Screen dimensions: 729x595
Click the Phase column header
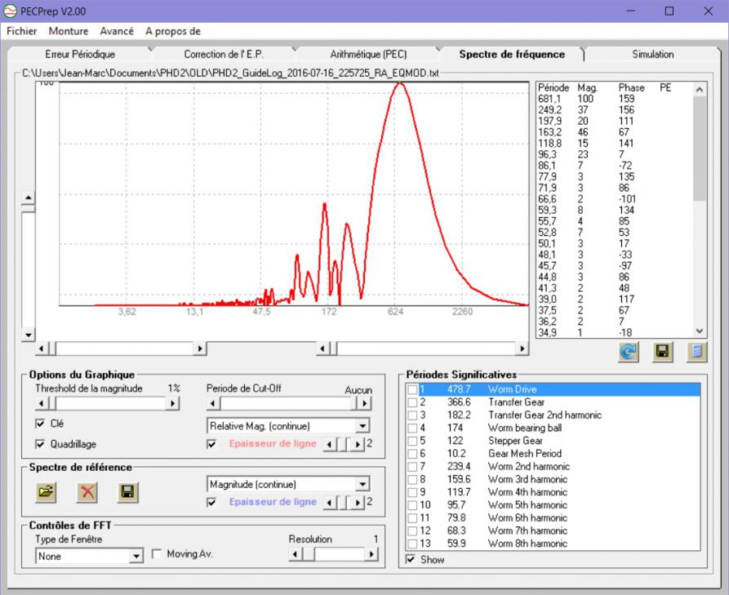(x=631, y=88)
